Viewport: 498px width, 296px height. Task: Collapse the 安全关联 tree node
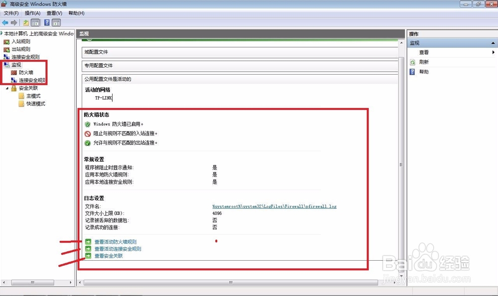tap(7, 88)
